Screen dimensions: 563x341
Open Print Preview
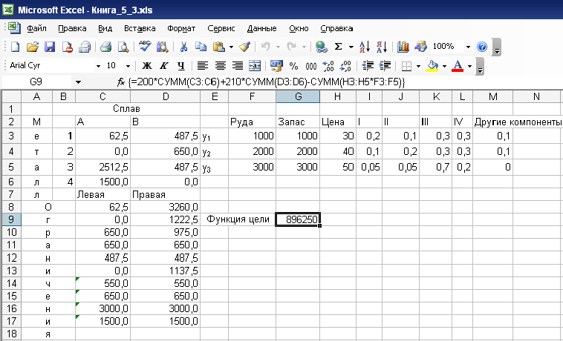tap(123, 47)
